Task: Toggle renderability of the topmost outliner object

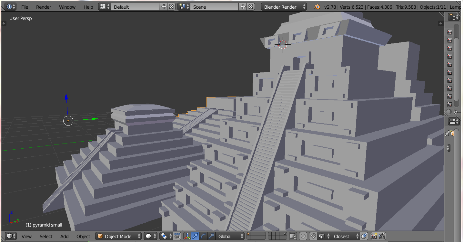Action: (x=449, y=32)
